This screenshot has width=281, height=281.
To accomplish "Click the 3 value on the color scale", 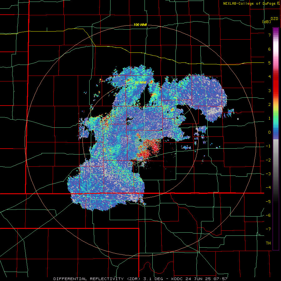I will [269, 91].
